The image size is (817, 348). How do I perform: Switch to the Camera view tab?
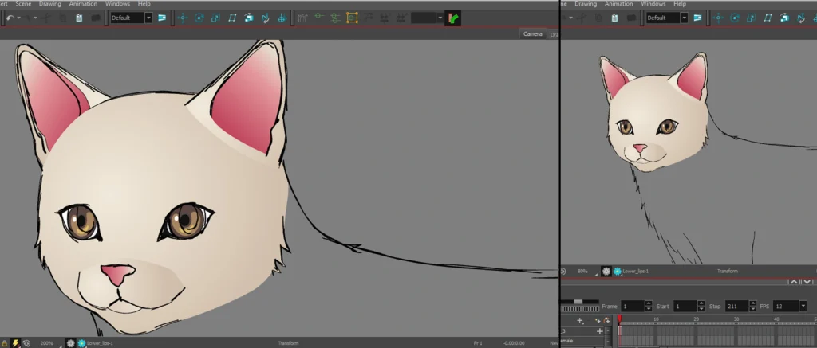532,33
